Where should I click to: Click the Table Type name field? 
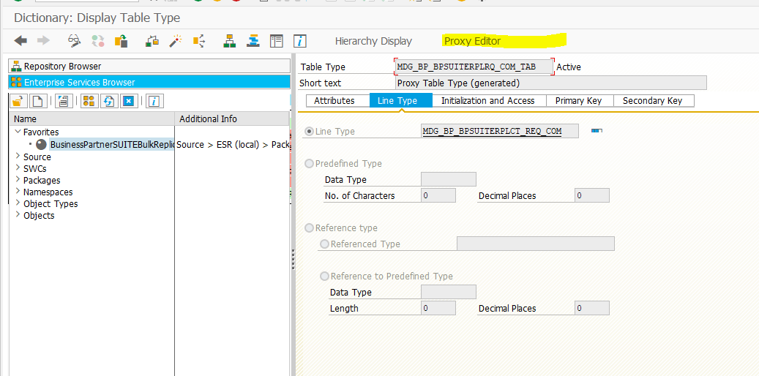474,67
